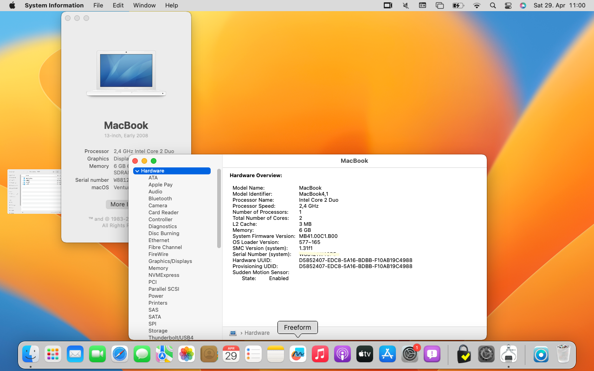
Task: Open Launchpad in the Dock
Action: 53,354
